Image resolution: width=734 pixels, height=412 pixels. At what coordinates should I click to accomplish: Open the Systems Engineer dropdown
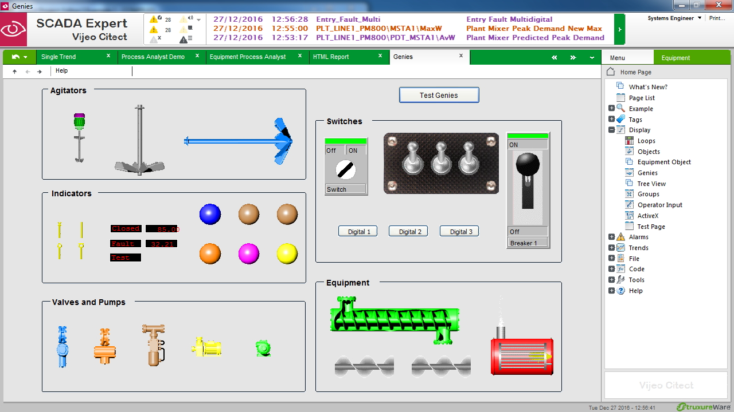[x=695, y=18]
